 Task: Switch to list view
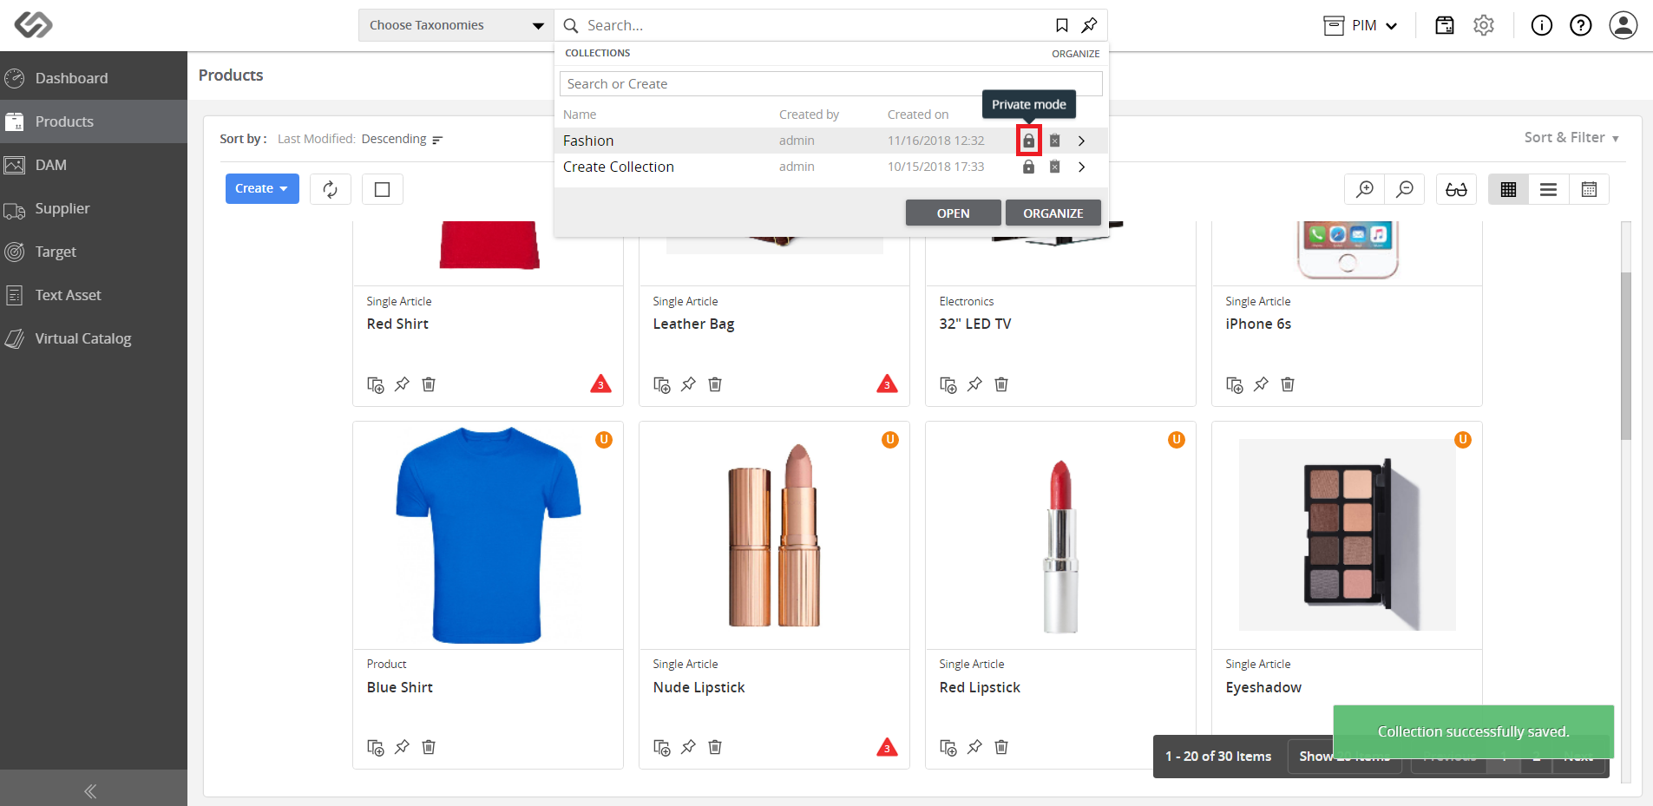pos(1548,189)
